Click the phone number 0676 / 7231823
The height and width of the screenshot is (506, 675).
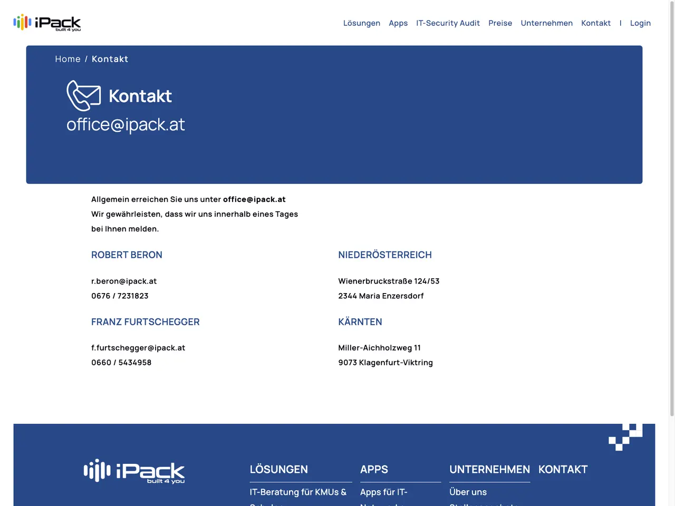[120, 296]
